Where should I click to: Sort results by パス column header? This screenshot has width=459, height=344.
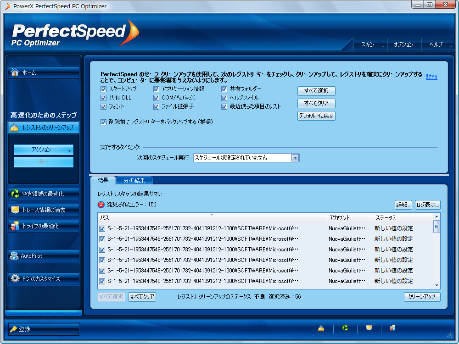click(212, 218)
